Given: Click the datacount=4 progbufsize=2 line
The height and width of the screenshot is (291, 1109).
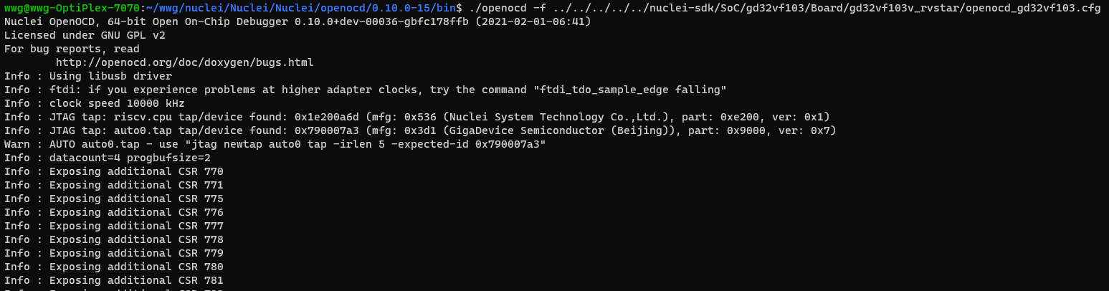Looking at the screenshot, I should point(108,158).
